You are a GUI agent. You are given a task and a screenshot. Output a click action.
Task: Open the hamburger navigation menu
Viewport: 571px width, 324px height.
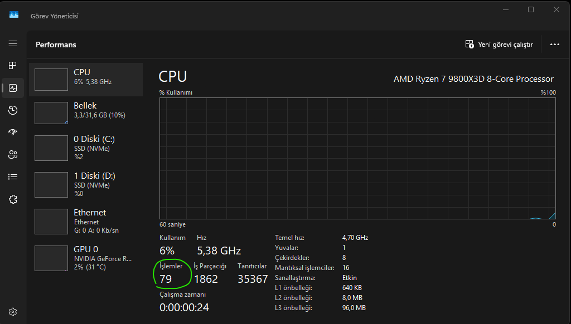[x=13, y=43]
